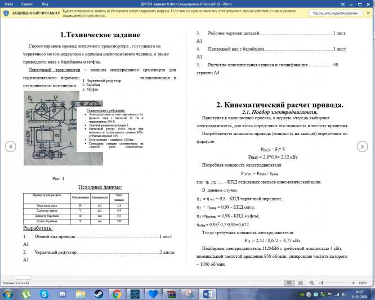
Task: Click the network signal tray icon
Action: pos(337,294)
